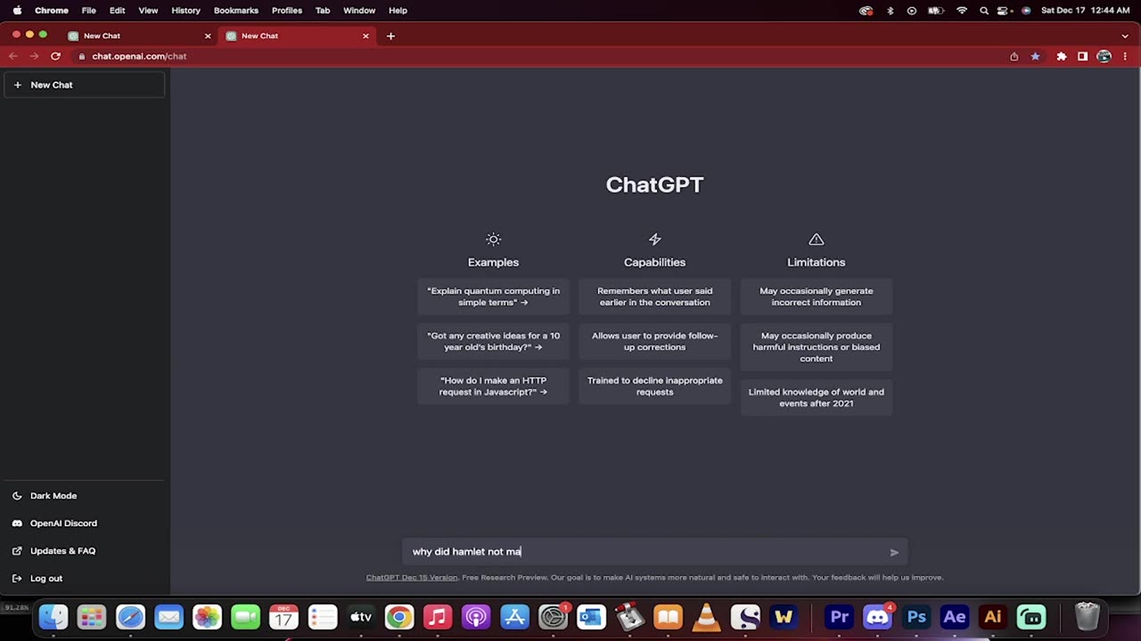Screen dimensions: 1141x641
Task: Click 'May occasionally generate incorrect information' card
Action: 816,296
